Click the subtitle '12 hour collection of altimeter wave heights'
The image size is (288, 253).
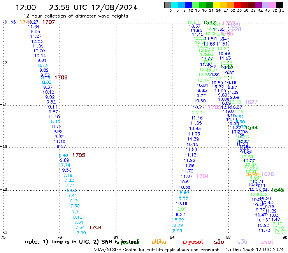[76, 16]
